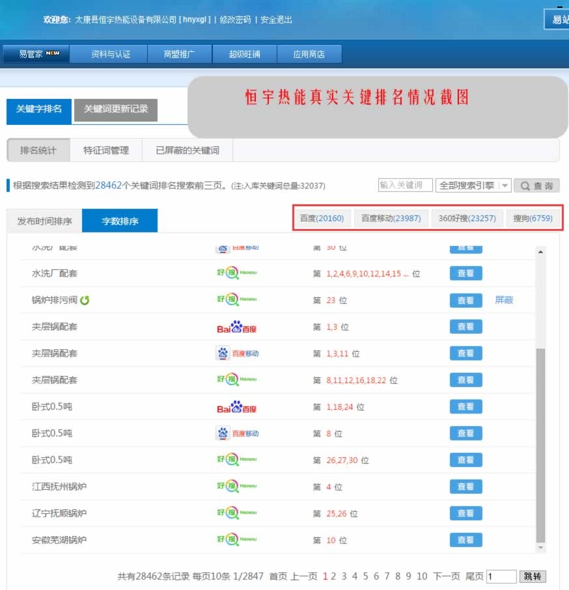Click Haosou logo in 安徽芜湖锅炉 row
The height and width of the screenshot is (590, 569).
[x=237, y=540]
